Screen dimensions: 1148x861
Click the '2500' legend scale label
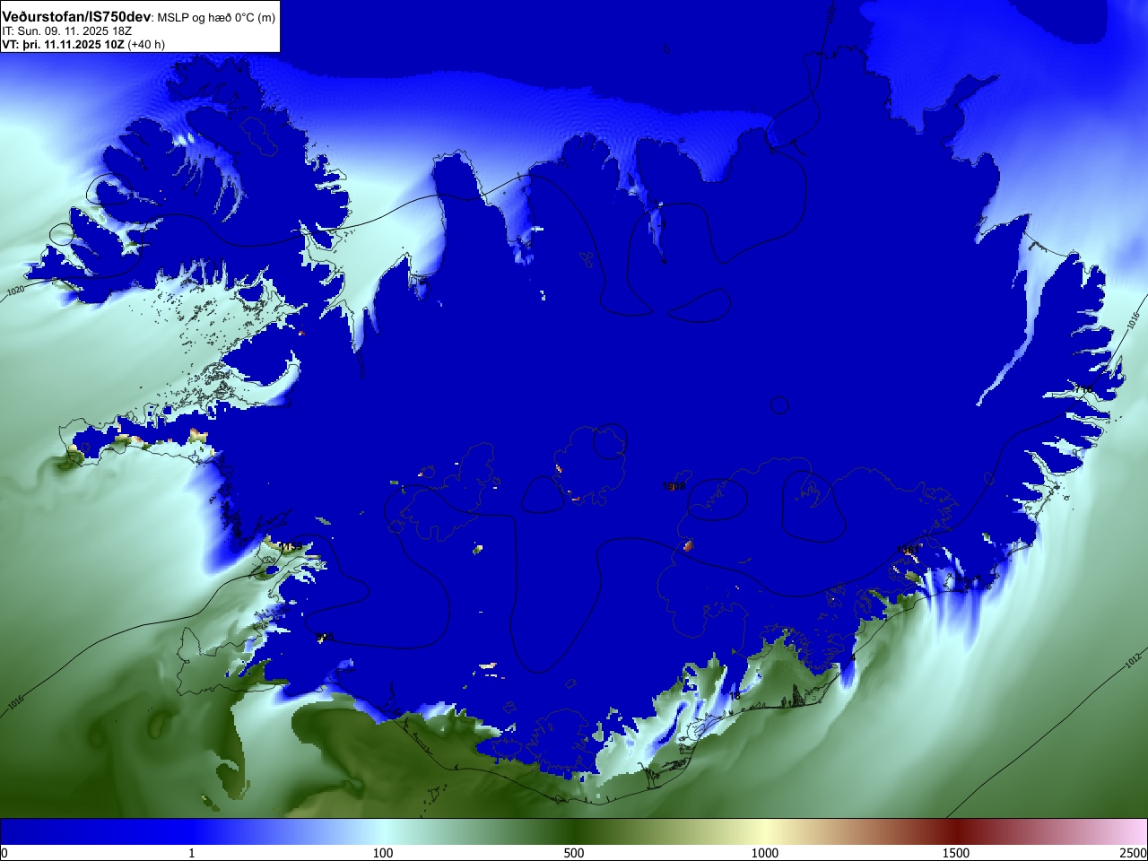1134,853
